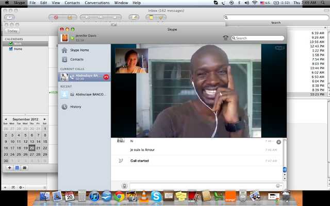330x206 pixels.
Task: Toggle the Work calendar checkbox in iCal
Action: pyautogui.click(x=11, y=44)
